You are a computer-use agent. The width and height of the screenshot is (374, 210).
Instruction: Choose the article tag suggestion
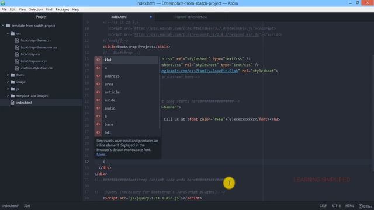tap(126, 92)
